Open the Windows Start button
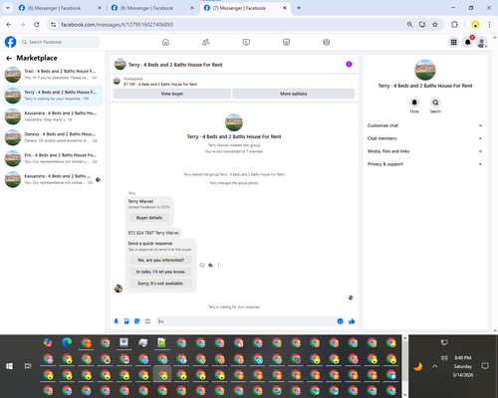 pos(9,366)
